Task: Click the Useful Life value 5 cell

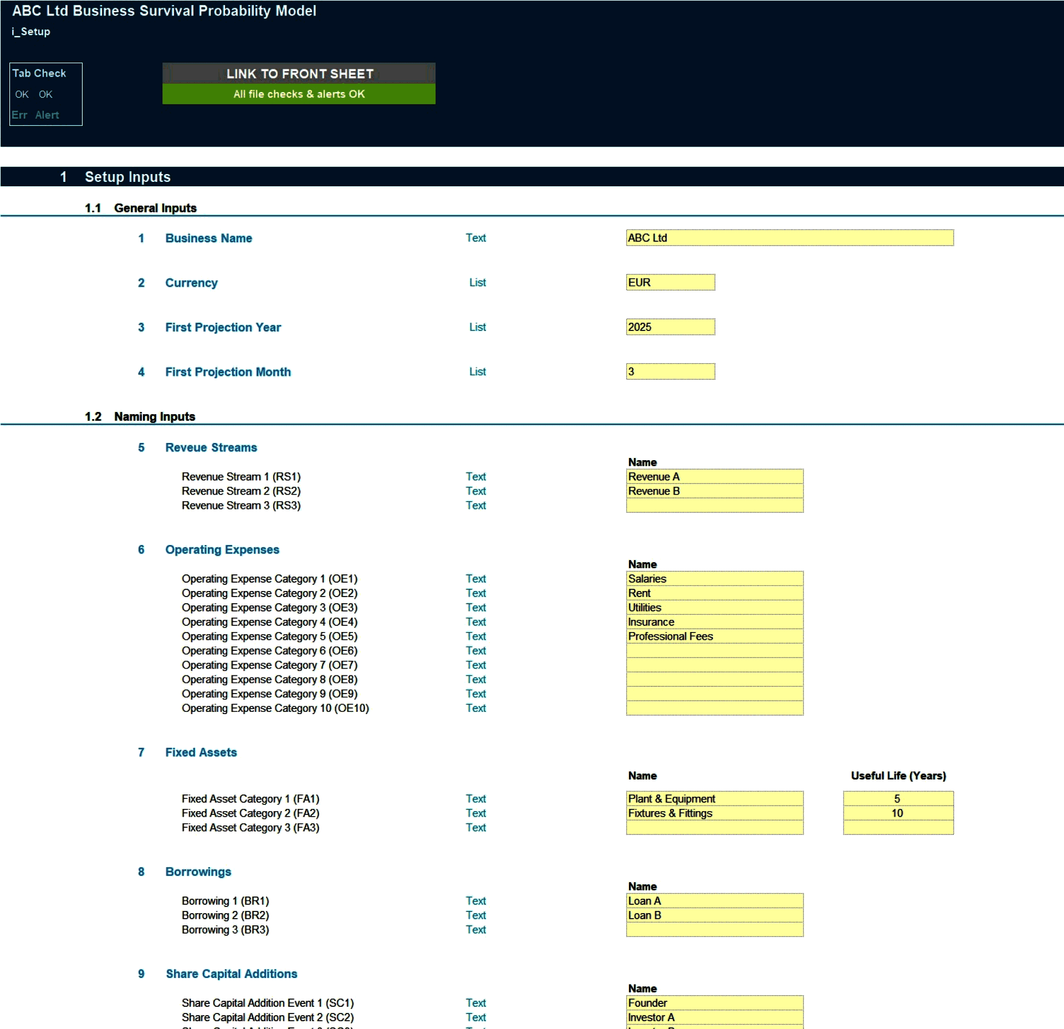Action: 898,798
